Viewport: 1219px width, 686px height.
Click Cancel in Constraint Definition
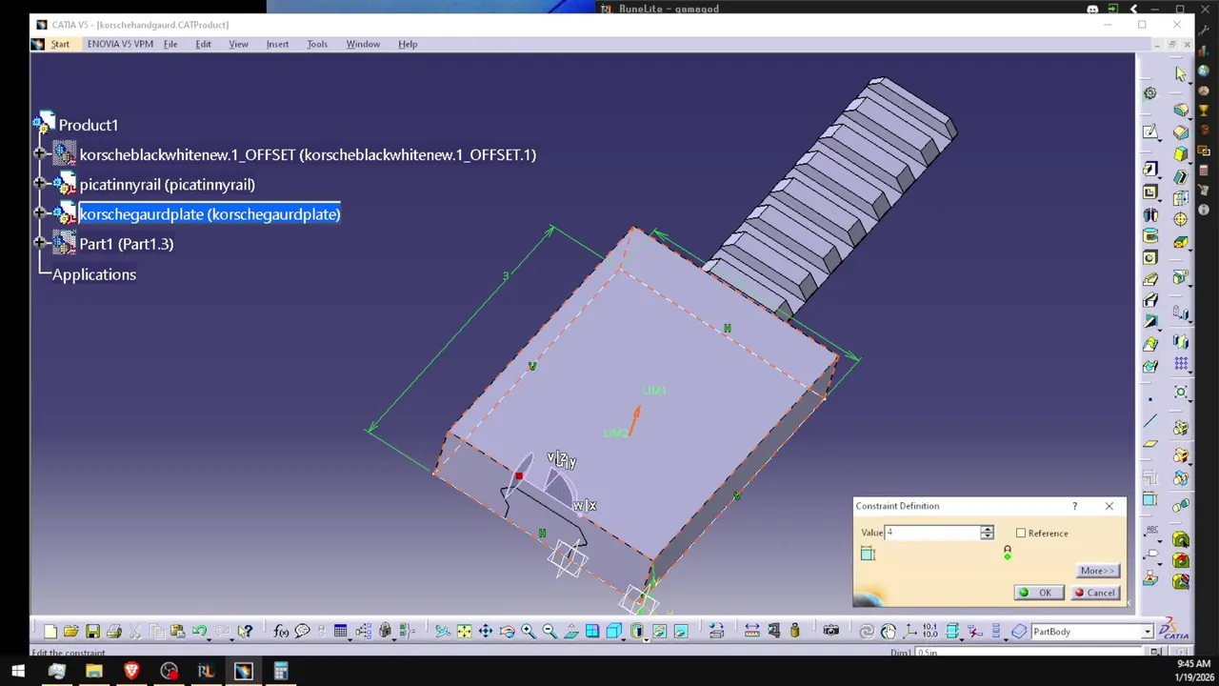(1095, 593)
